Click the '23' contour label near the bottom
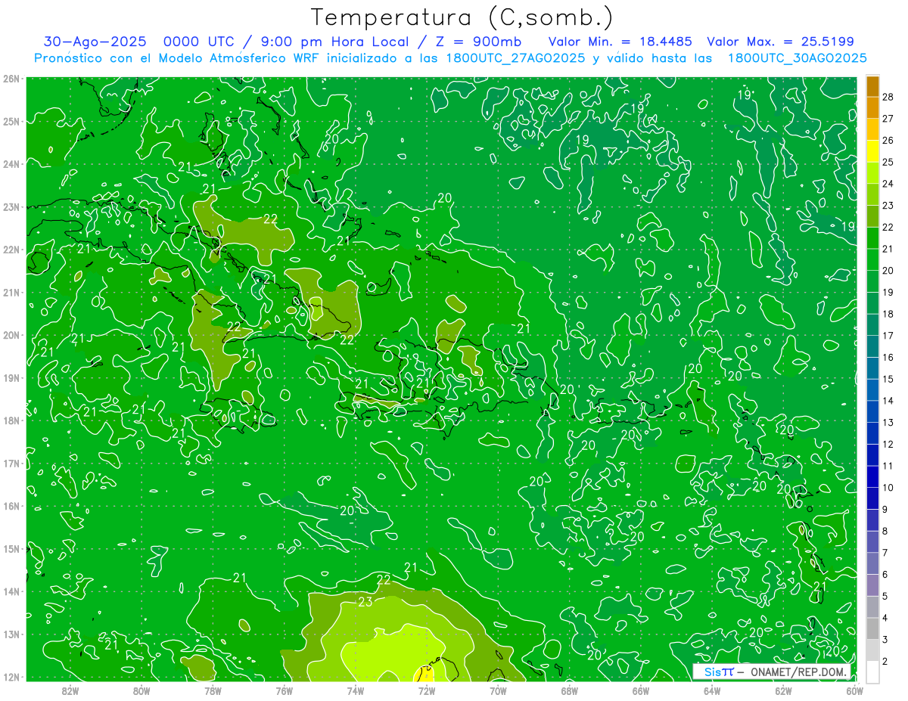The width and height of the screenshot is (908, 701). click(365, 603)
